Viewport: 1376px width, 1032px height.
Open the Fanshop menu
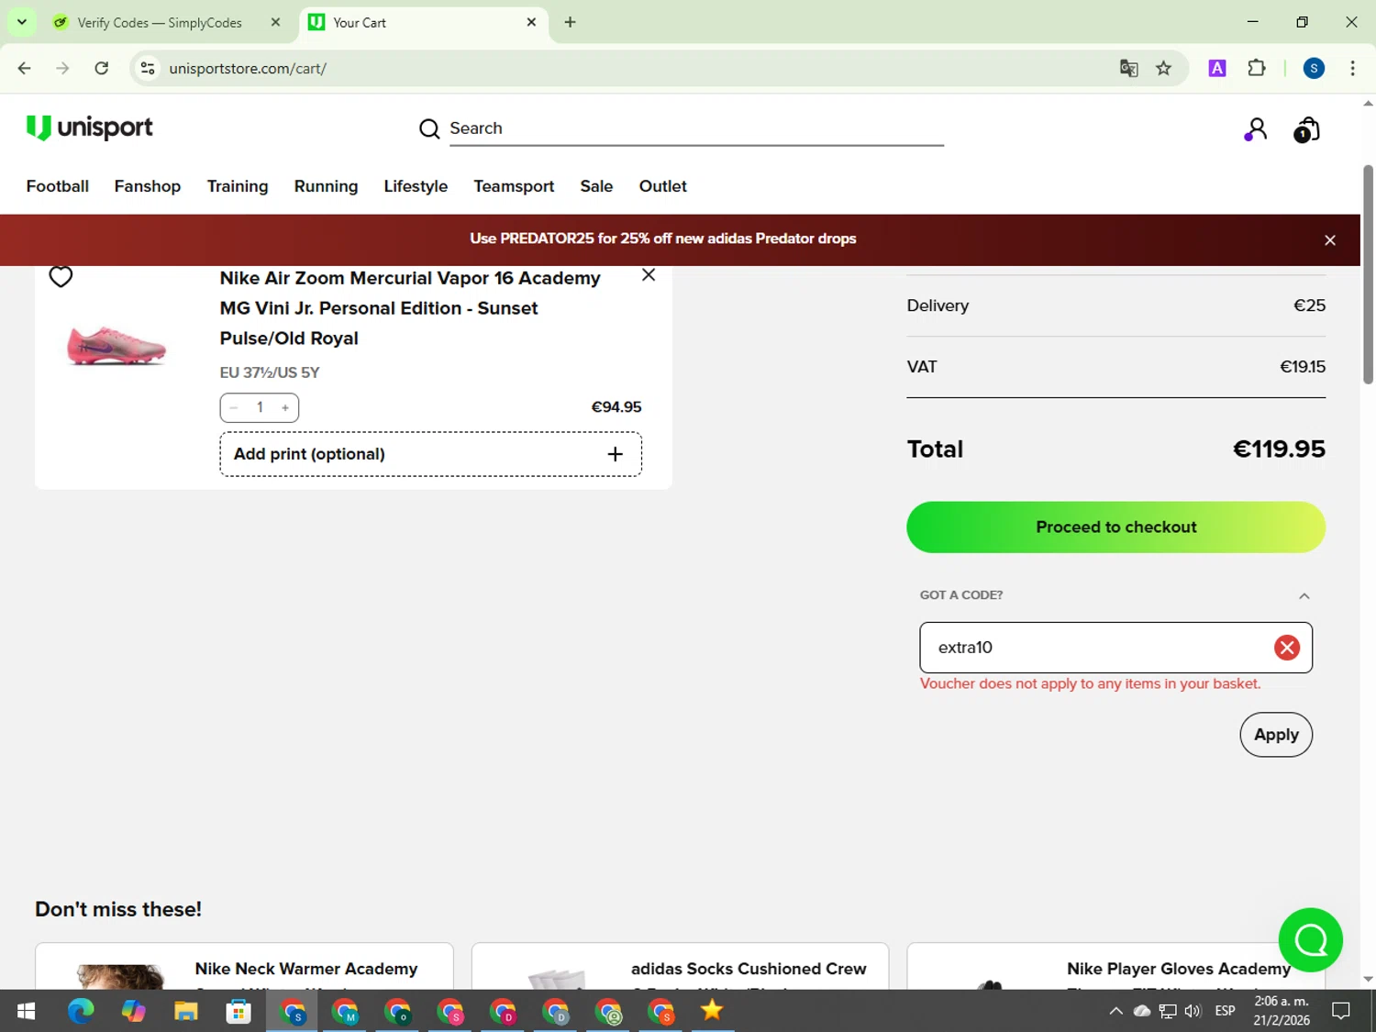click(x=148, y=186)
